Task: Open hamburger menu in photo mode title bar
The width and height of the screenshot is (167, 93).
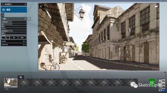Action: pyautogui.click(x=25, y=4)
